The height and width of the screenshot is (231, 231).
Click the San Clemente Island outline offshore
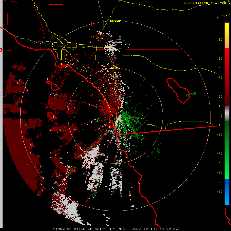[x=51, y=112]
